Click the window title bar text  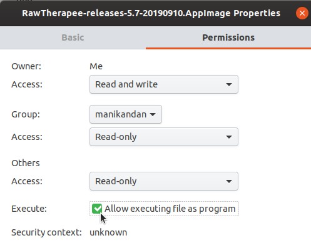coord(151,13)
